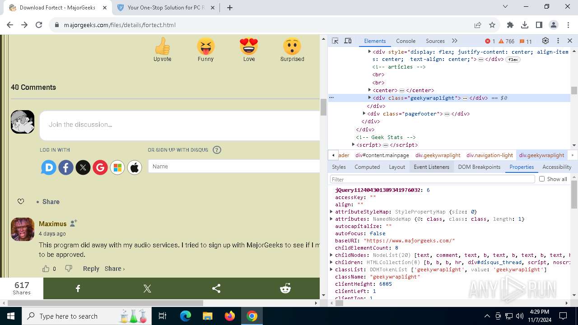Log in with X (Twitter) icon
Image resolution: width=578 pixels, height=325 pixels.
(83, 167)
